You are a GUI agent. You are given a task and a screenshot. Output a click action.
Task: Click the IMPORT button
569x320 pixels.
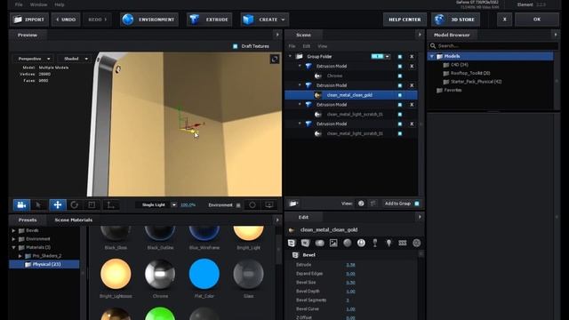[29, 20]
